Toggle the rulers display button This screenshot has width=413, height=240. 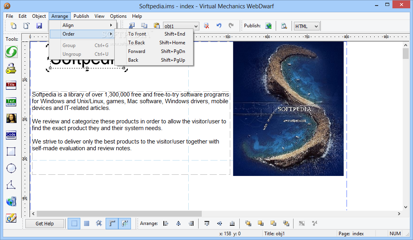pos(112,224)
